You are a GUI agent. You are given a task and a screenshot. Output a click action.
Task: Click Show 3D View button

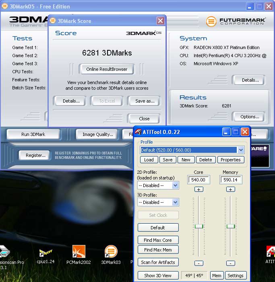[x=158, y=275]
